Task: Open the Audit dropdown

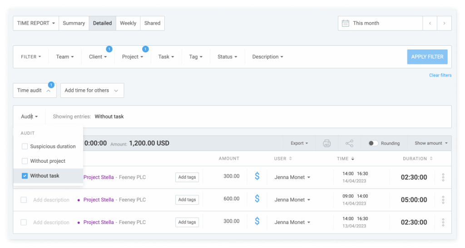Action: pyautogui.click(x=30, y=117)
